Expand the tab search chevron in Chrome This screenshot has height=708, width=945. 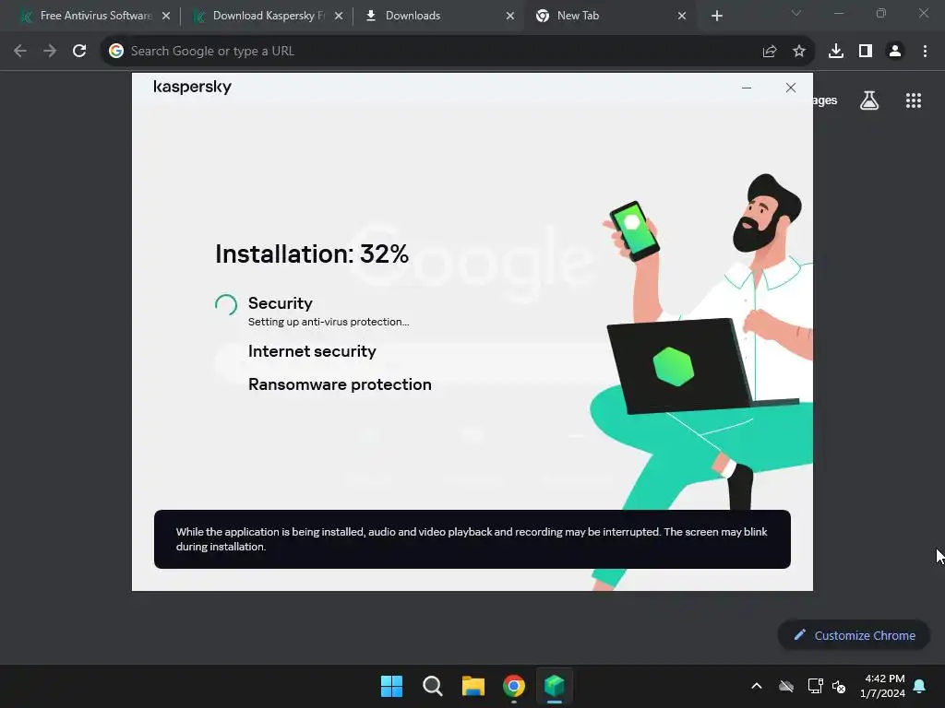coord(796,13)
